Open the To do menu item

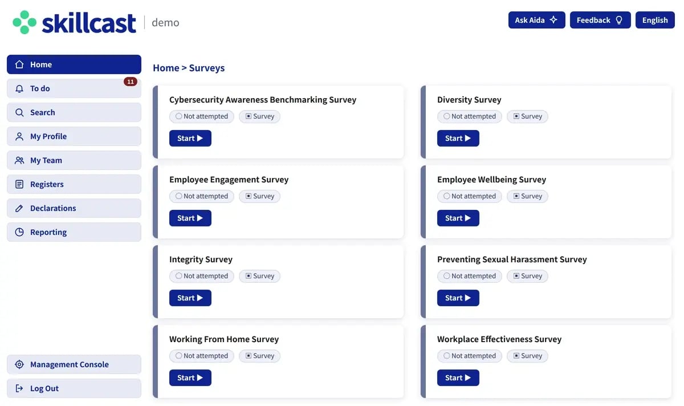pyautogui.click(x=74, y=88)
